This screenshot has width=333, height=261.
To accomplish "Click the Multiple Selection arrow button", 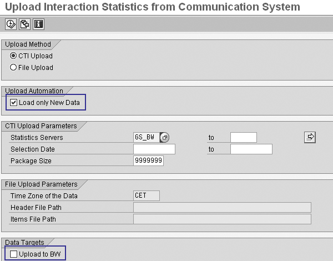I will tap(310, 137).
